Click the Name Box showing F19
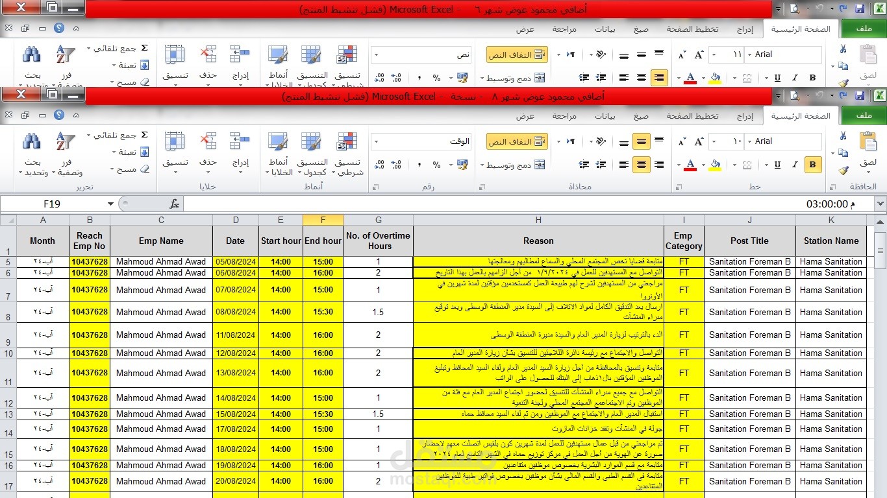 (x=53, y=204)
